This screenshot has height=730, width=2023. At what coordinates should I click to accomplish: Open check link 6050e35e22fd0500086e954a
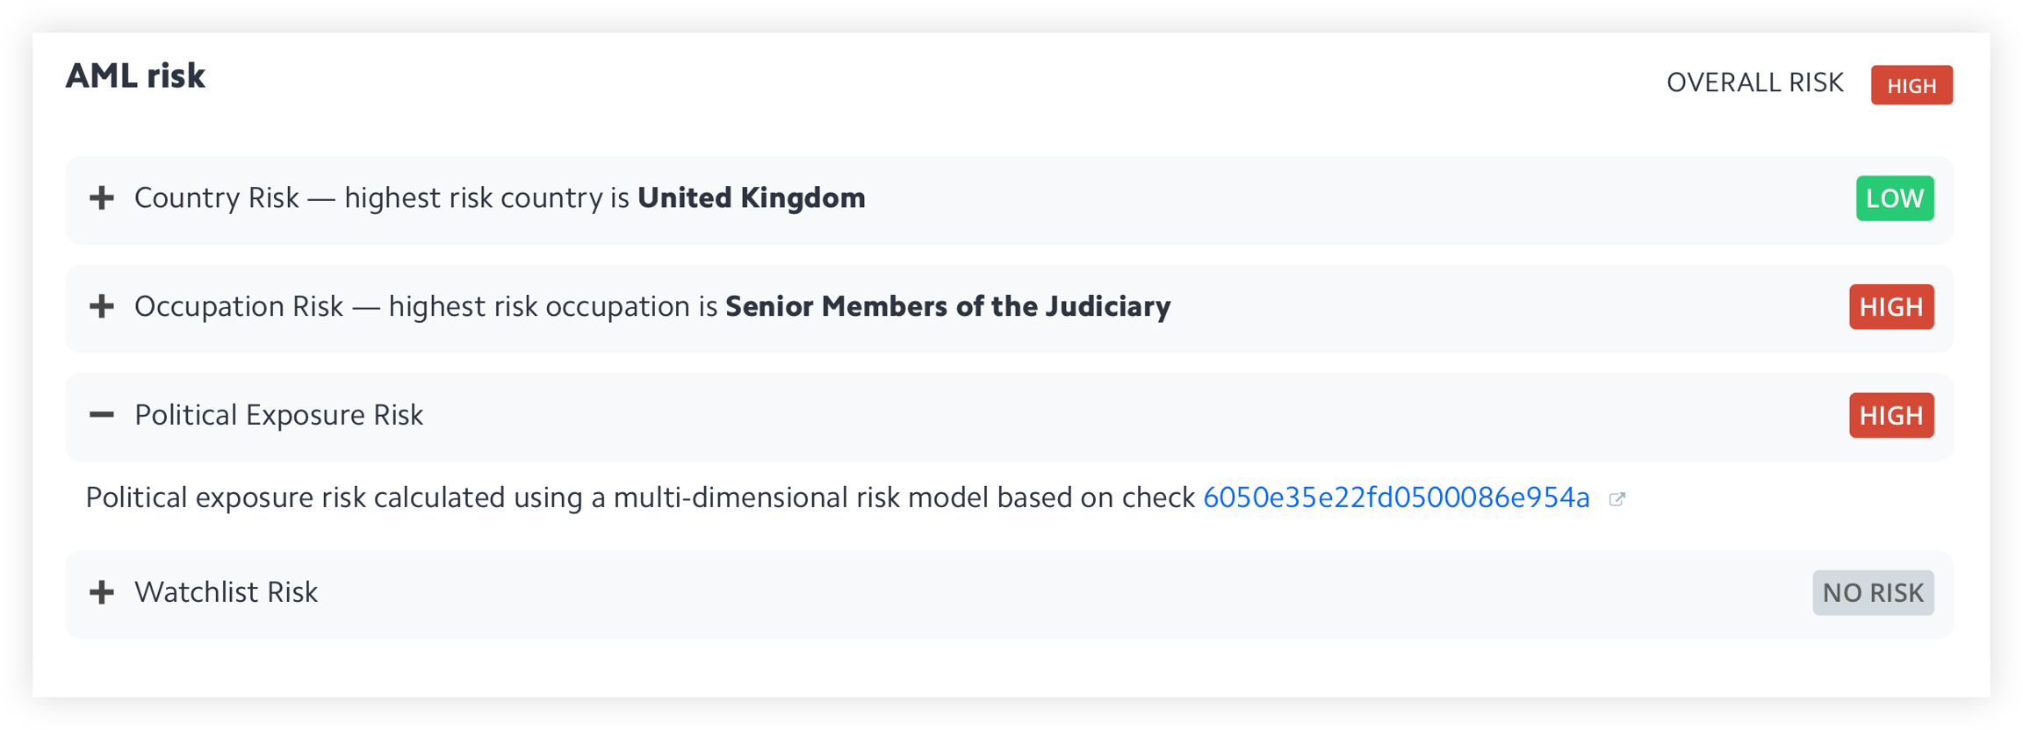[x=1396, y=497]
